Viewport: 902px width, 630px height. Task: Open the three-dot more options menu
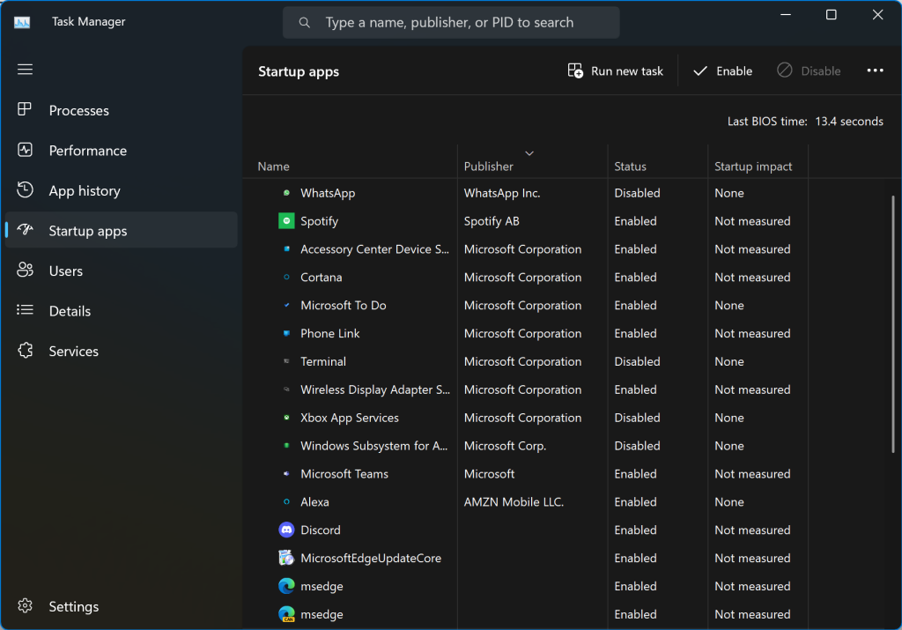point(875,71)
